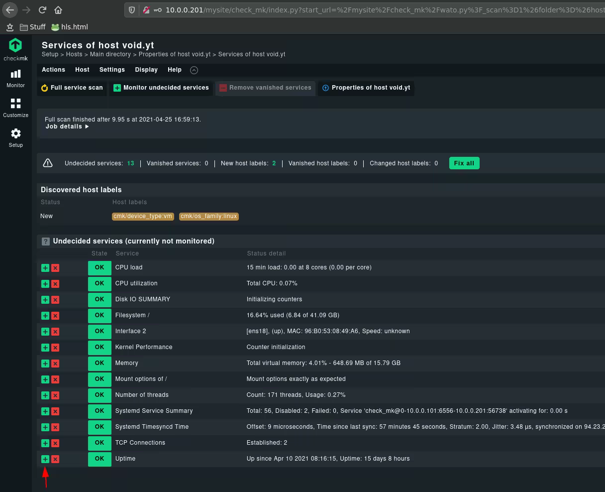Add TCP Connections service with plus
The image size is (605, 492).
45,443
